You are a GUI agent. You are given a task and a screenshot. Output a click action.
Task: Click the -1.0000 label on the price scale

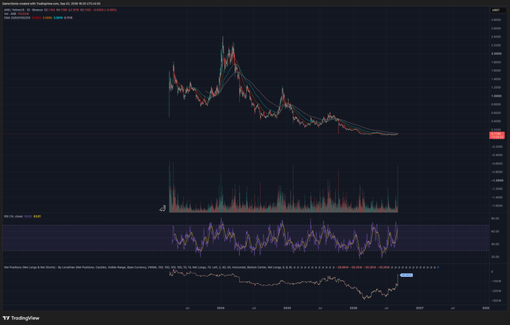click(497, 180)
